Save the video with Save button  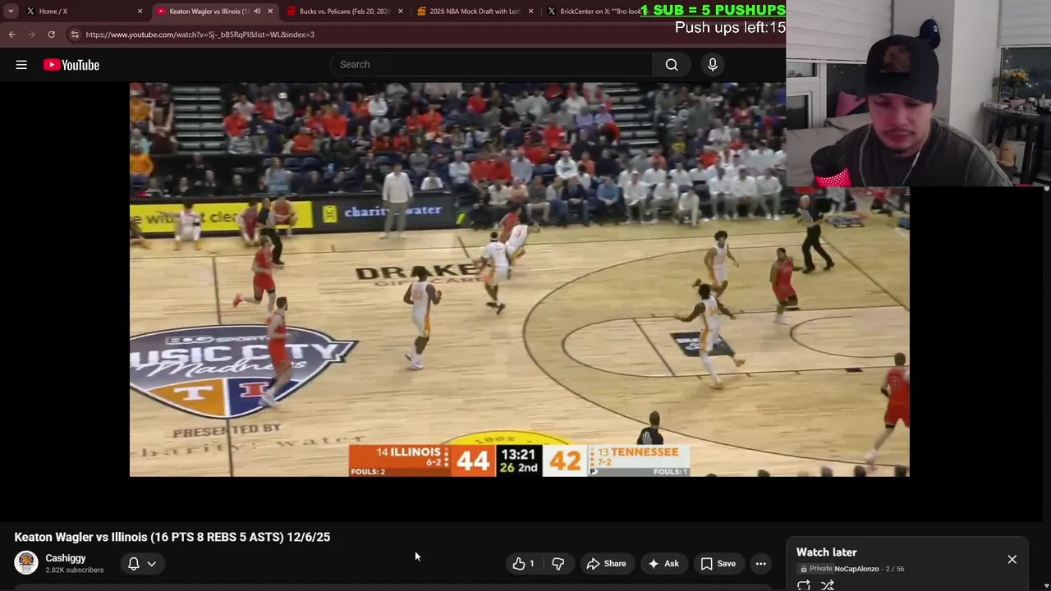(718, 563)
